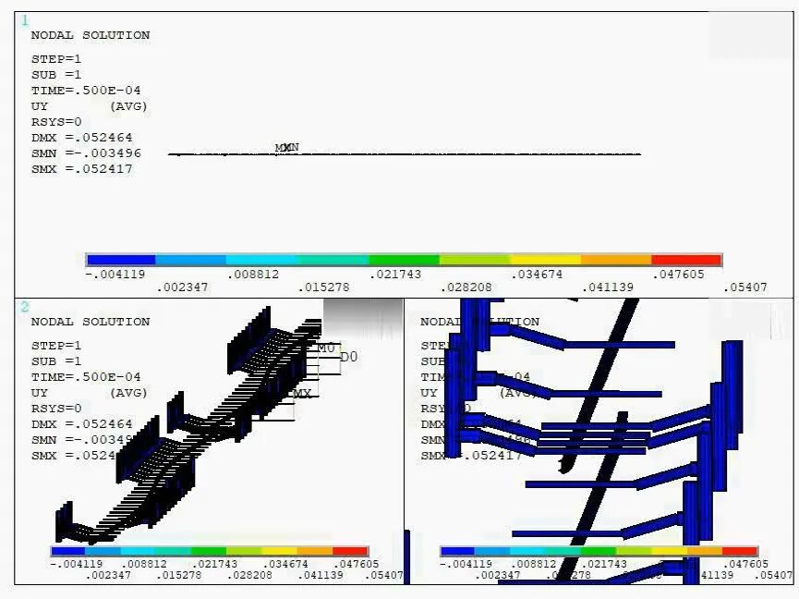This screenshot has width=799, height=599.
Task: Select .002347 value in window 1 legend
Action: (182, 287)
